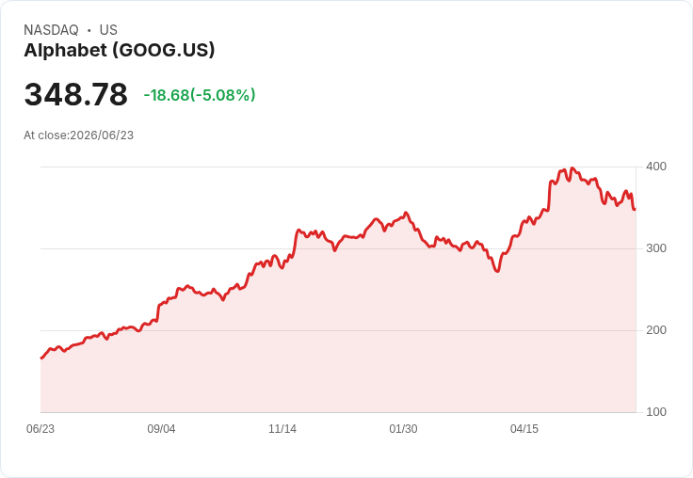Click the price line's starting point at 06/23
The height and width of the screenshot is (478, 693).
coord(41,358)
